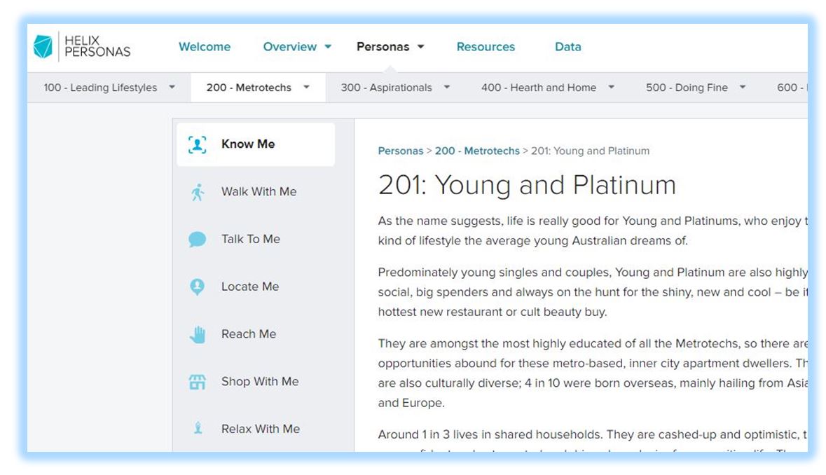
Task: Click the Shop With Me storefront icon
Action: tap(198, 383)
